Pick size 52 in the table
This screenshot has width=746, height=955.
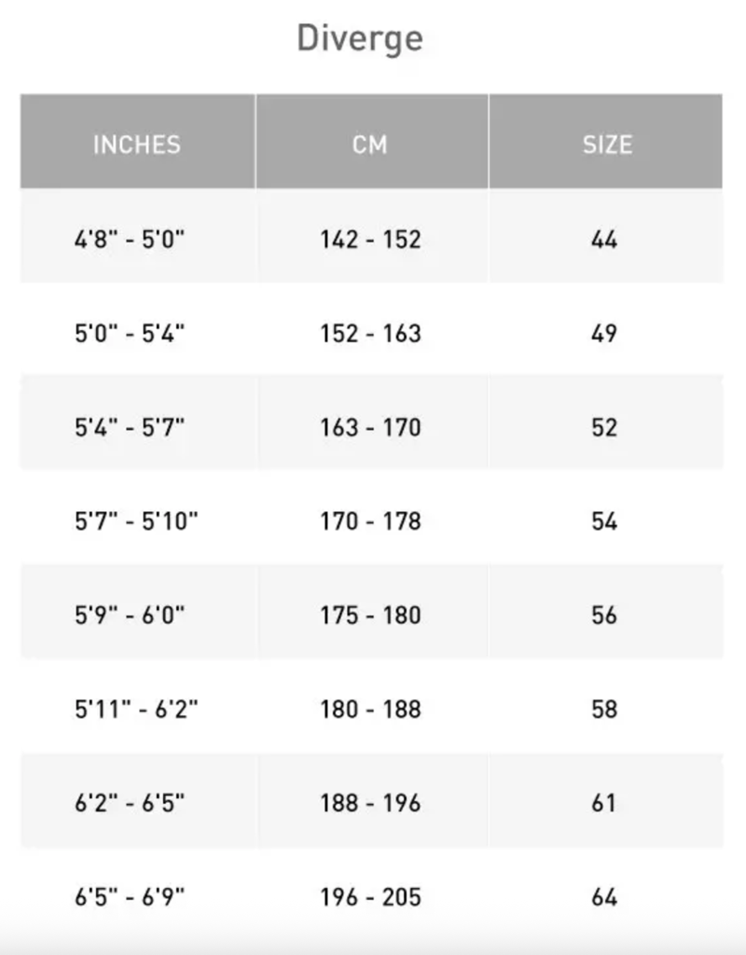(x=604, y=428)
